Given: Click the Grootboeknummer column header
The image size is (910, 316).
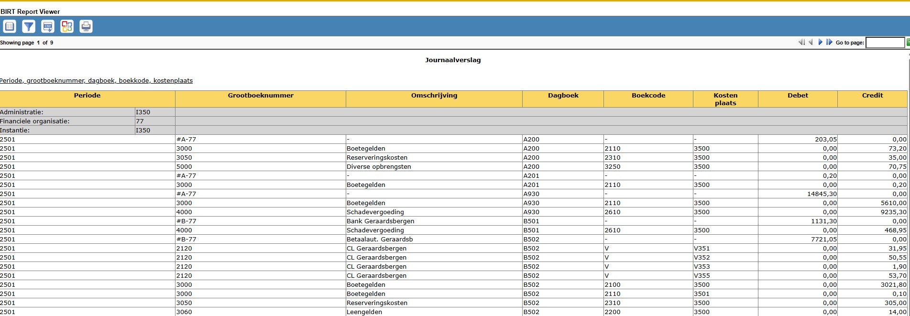Looking at the screenshot, I should [x=261, y=96].
